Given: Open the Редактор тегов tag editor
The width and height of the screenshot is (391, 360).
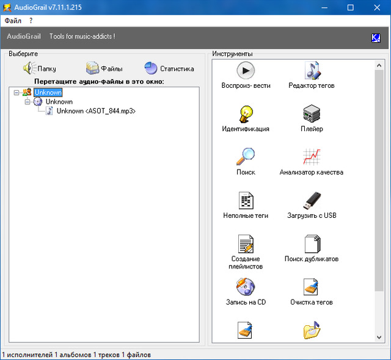Looking at the screenshot, I should coord(312,71).
